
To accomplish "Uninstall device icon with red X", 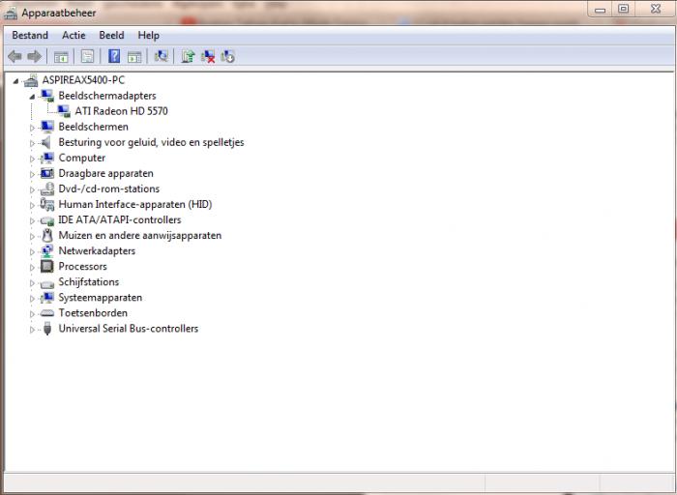I will point(208,56).
